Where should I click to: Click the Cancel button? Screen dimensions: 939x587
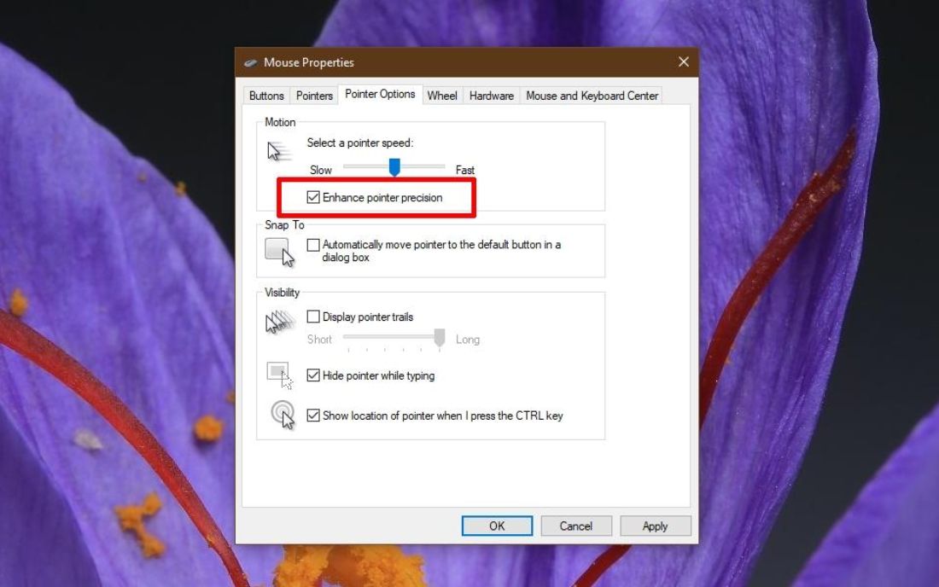(576, 526)
